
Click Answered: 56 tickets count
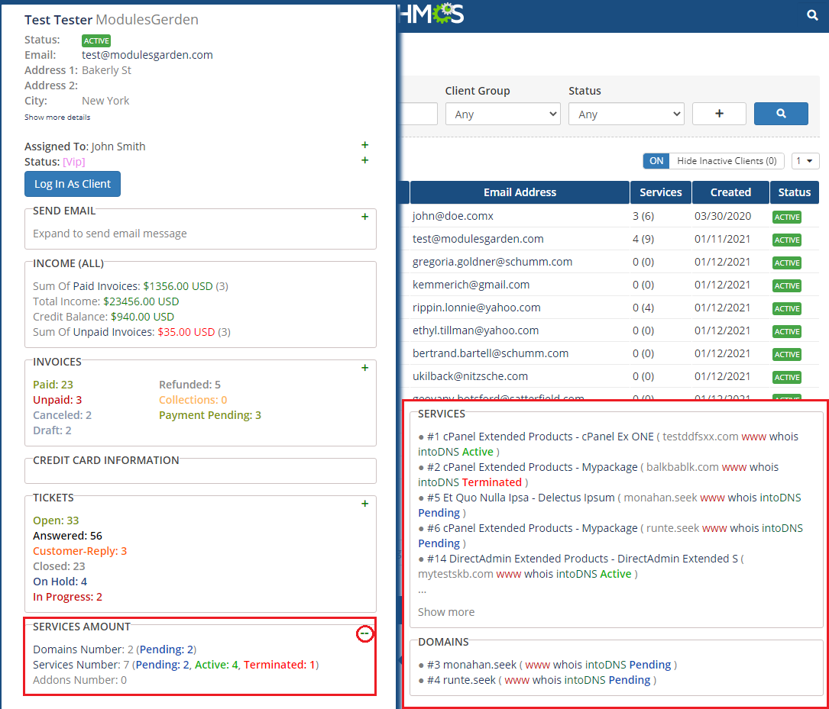(68, 535)
